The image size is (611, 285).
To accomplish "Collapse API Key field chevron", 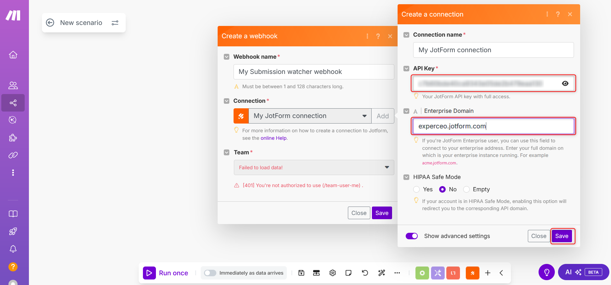I will 406,68.
